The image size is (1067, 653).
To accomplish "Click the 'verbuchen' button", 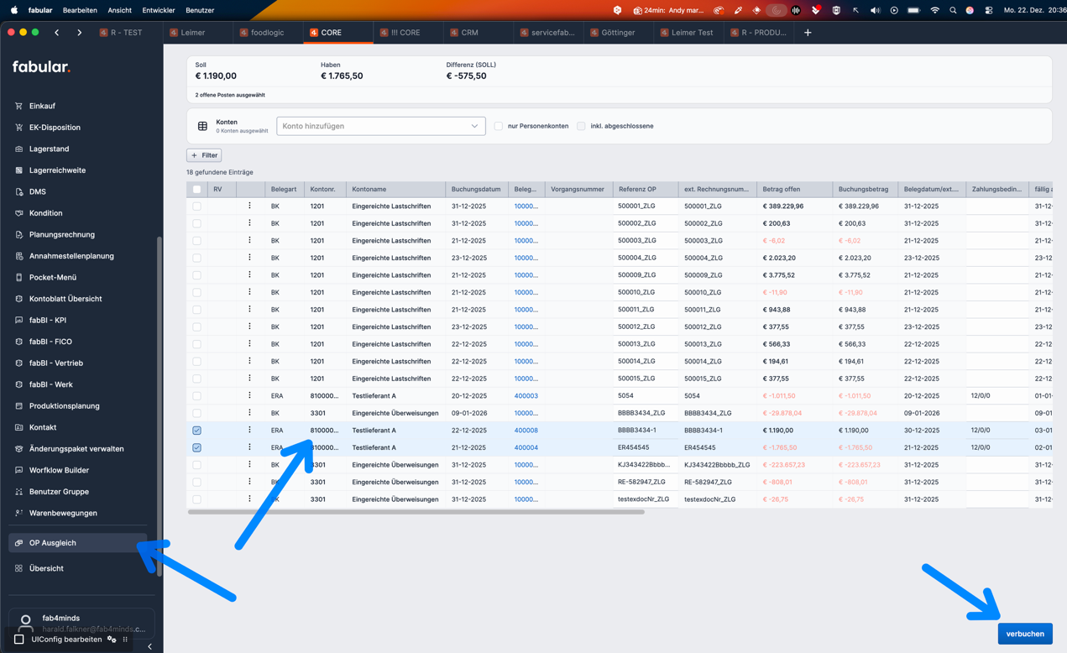I will (1024, 634).
